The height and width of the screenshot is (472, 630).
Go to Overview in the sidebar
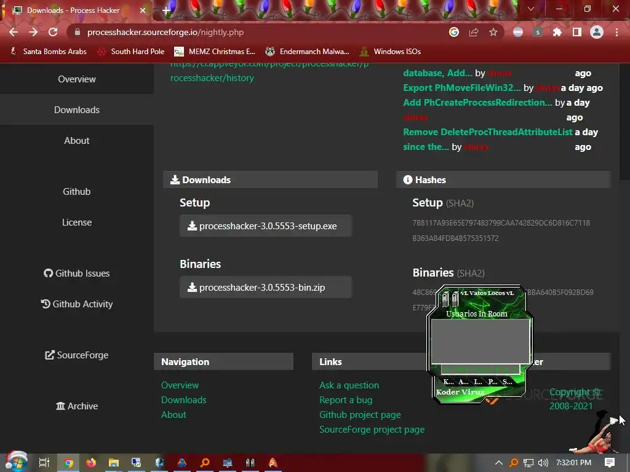pyautogui.click(x=77, y=79)
